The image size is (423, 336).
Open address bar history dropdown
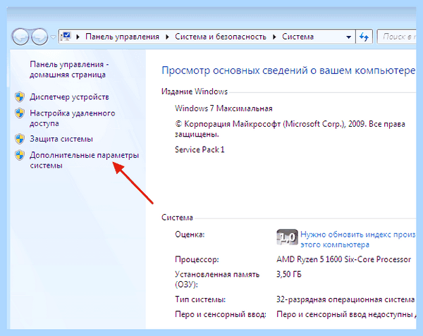click(349, 37)
